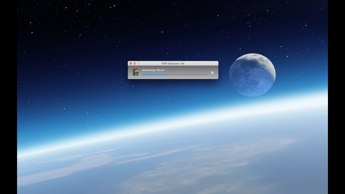Close the RAR Extractor Lite window
The width and height of the screenshot is (345, 194).
[131, 63]
